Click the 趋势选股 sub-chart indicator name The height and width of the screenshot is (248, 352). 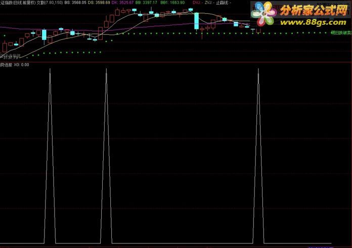6,65
